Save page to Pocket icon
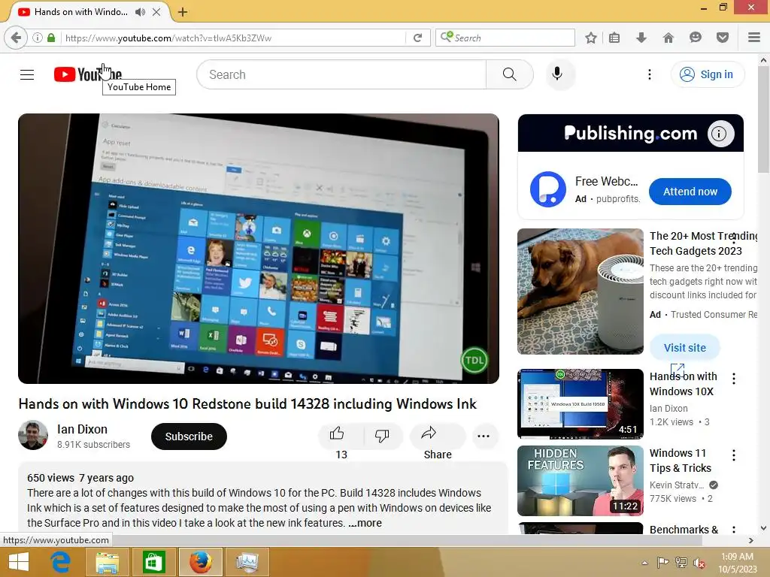 coord(723,38)
